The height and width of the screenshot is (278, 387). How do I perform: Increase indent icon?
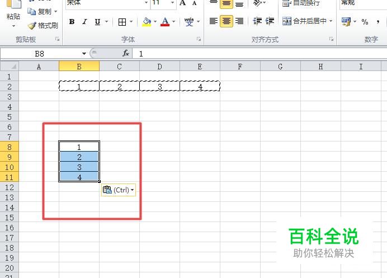click(x=270, y=21)
